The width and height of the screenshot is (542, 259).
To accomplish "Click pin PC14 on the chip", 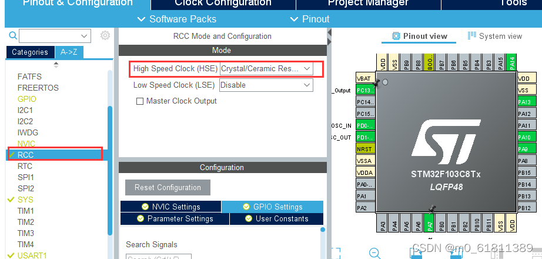I will 366,102.
